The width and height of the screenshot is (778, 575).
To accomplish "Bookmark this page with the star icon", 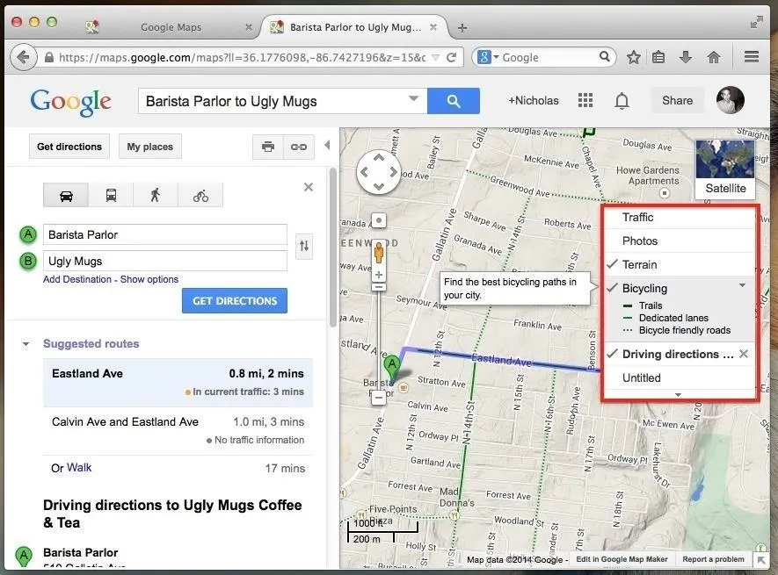I will (633, 58).
